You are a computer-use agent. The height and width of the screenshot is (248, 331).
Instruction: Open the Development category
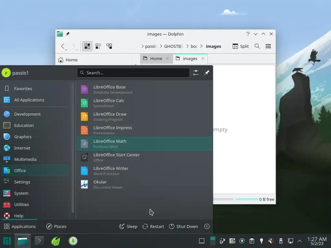tap(35, 114)
